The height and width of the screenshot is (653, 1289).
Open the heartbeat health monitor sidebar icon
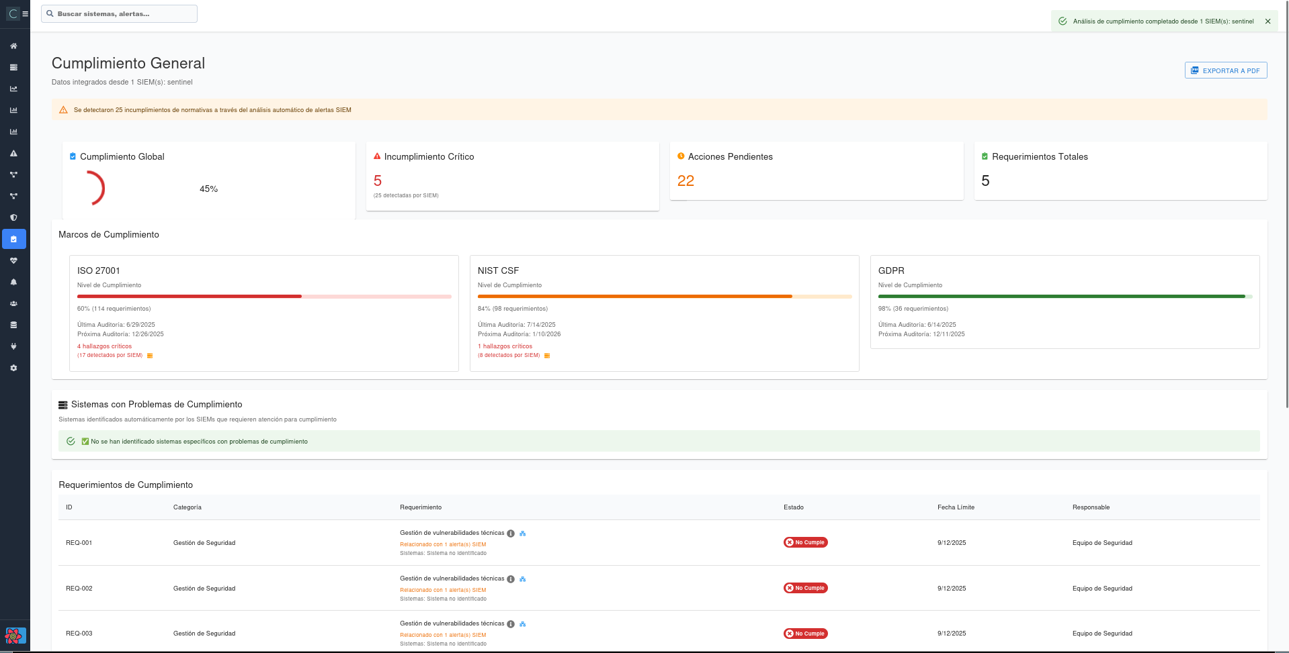13,260
